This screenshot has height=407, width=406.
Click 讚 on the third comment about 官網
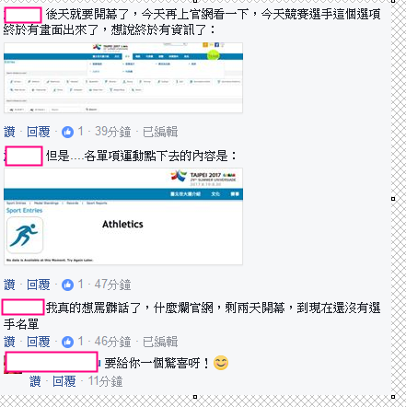pos(9,342)
